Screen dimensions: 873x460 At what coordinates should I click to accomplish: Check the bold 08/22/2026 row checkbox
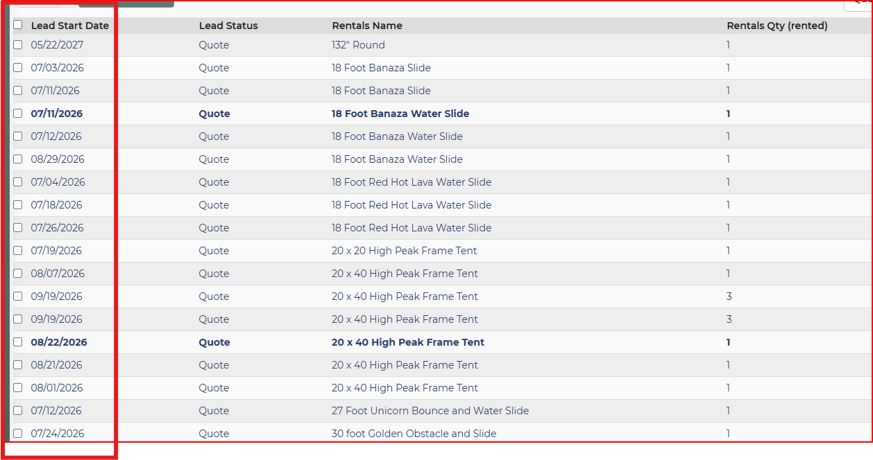[x=18, y=342]
